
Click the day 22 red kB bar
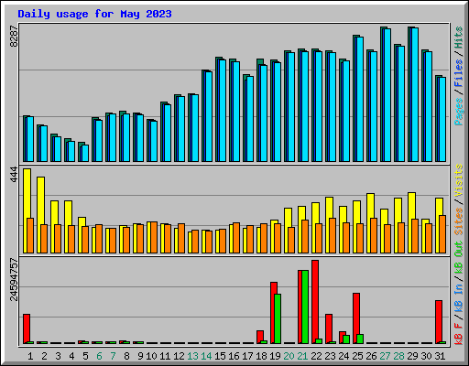tap(315, 302)
